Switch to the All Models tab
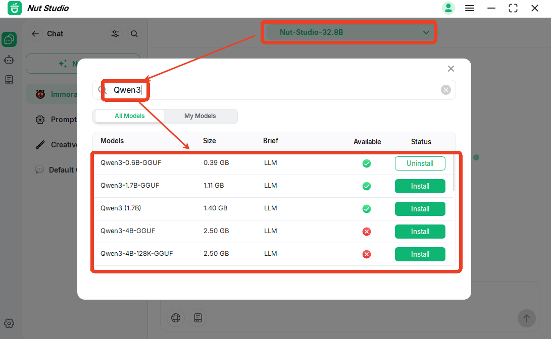This screenshot has width=551, height=339. click(x=130, y=116)
